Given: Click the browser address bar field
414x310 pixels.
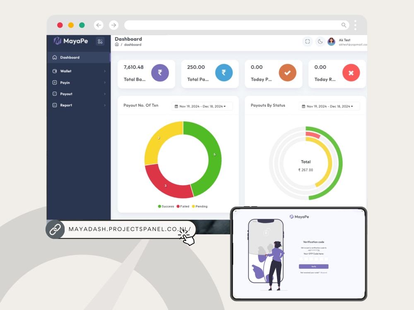Looking at the screenshot, I should pos(236,25).
